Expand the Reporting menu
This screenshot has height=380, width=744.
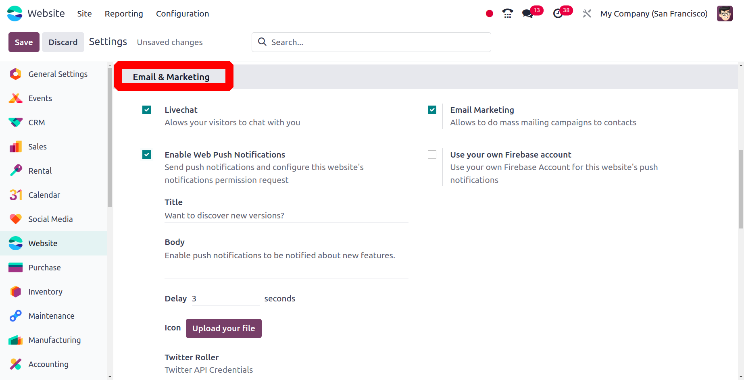[x=124, y=14]
